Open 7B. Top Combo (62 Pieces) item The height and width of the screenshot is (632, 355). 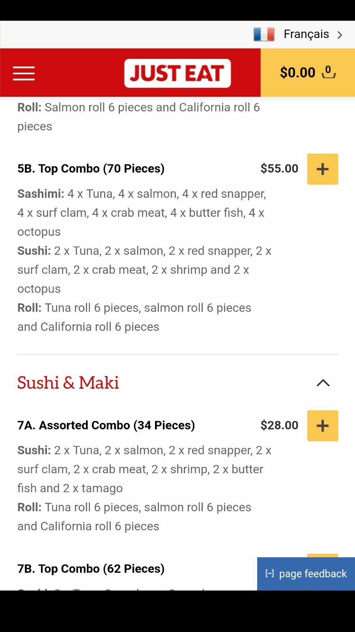click(91, 569)
